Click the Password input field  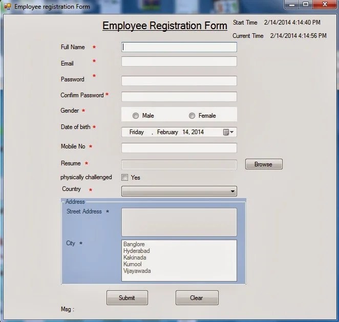point(179,81)
